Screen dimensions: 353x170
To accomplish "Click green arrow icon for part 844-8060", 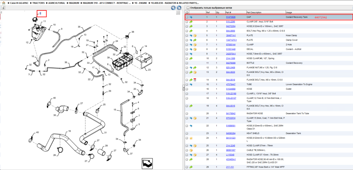I will coord(191,31).
